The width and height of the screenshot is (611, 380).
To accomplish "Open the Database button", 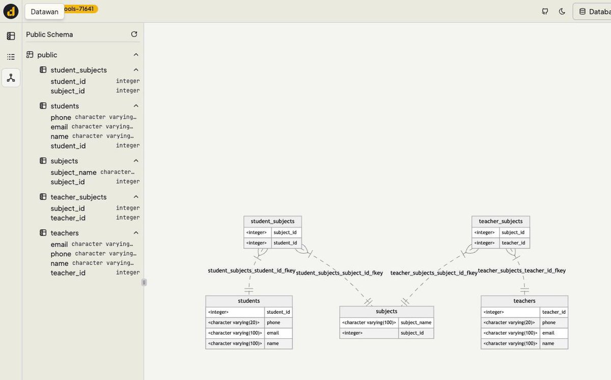I will pos(592,11).
